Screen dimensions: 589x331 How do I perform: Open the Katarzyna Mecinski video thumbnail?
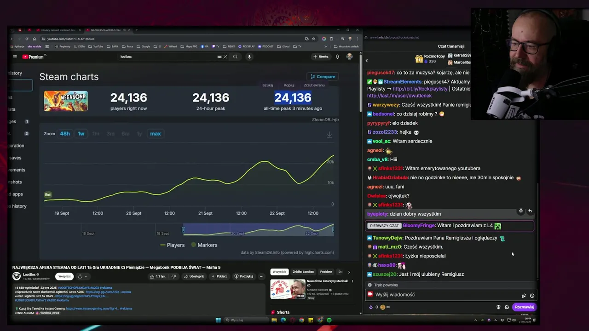tap(288, 289)
